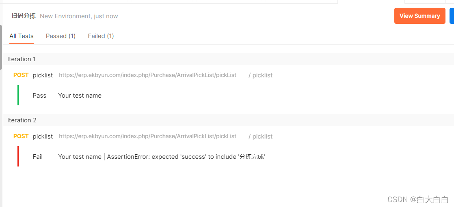Image resolution: width=454 pixels, height=207 pixels.
Task: Open the picklist request in Iteration 1
Action: pyautogui.click(x=43, y=75)
